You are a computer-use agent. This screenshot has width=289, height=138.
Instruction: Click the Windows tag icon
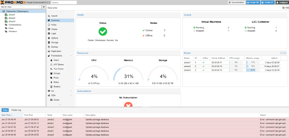6,31
